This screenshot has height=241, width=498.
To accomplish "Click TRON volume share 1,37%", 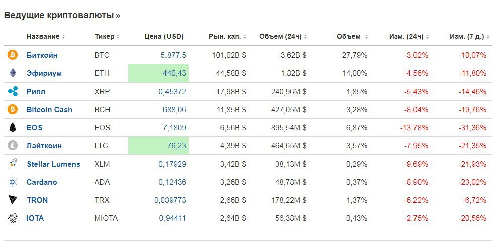I will click(357, 200).
